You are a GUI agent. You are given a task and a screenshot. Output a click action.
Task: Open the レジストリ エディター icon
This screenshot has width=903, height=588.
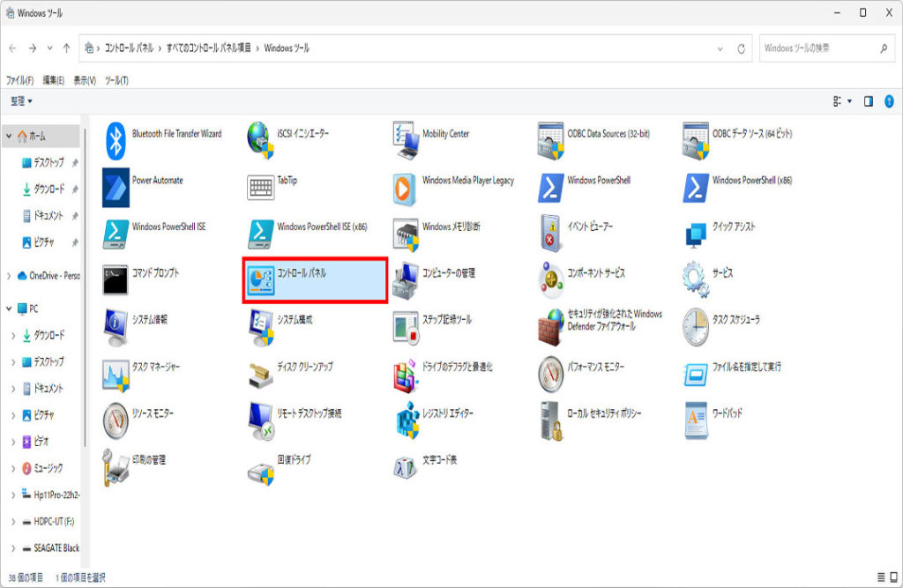(407, 420)
